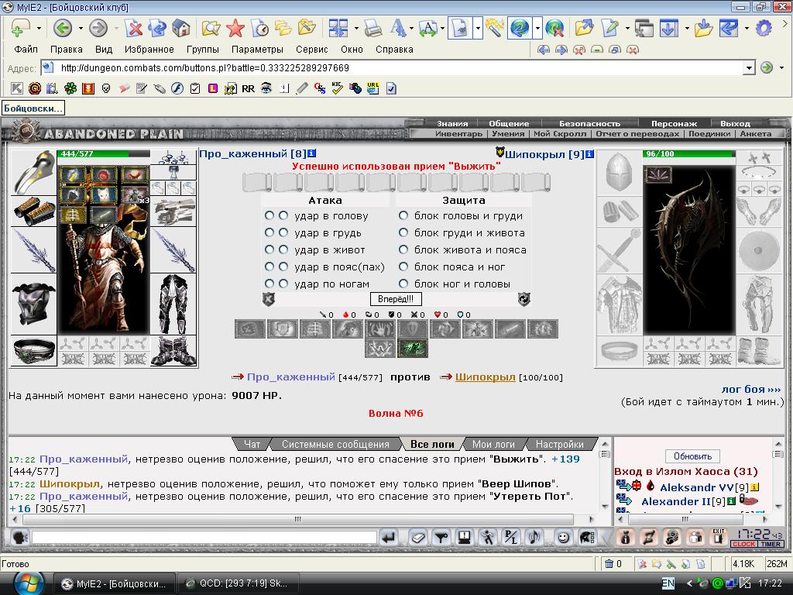Image resolution: width=793 pixels, height=595 pixels.
Task: Click the Refresh page icon
Action: pos(157,28)
